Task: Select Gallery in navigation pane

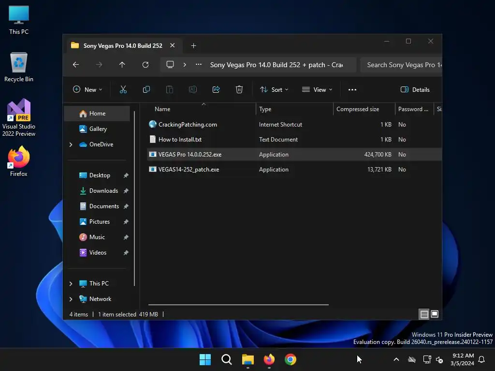Action: pyautogui.click(x=97, y=128)
